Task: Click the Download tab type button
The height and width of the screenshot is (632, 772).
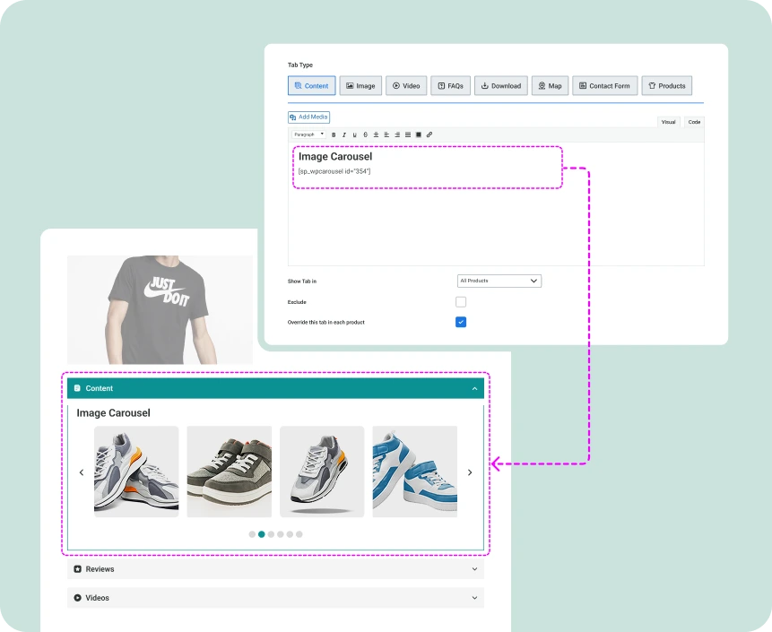Action: click(x=500, y=86)
